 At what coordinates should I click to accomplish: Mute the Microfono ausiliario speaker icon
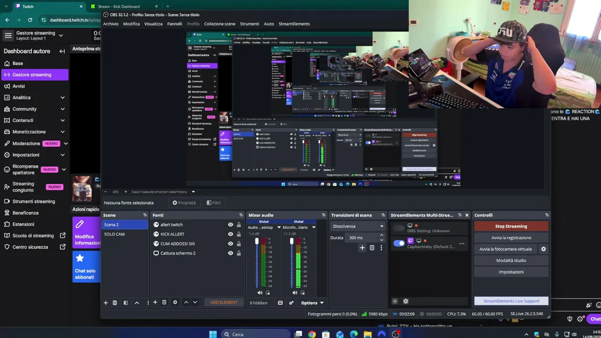point(294,292)
